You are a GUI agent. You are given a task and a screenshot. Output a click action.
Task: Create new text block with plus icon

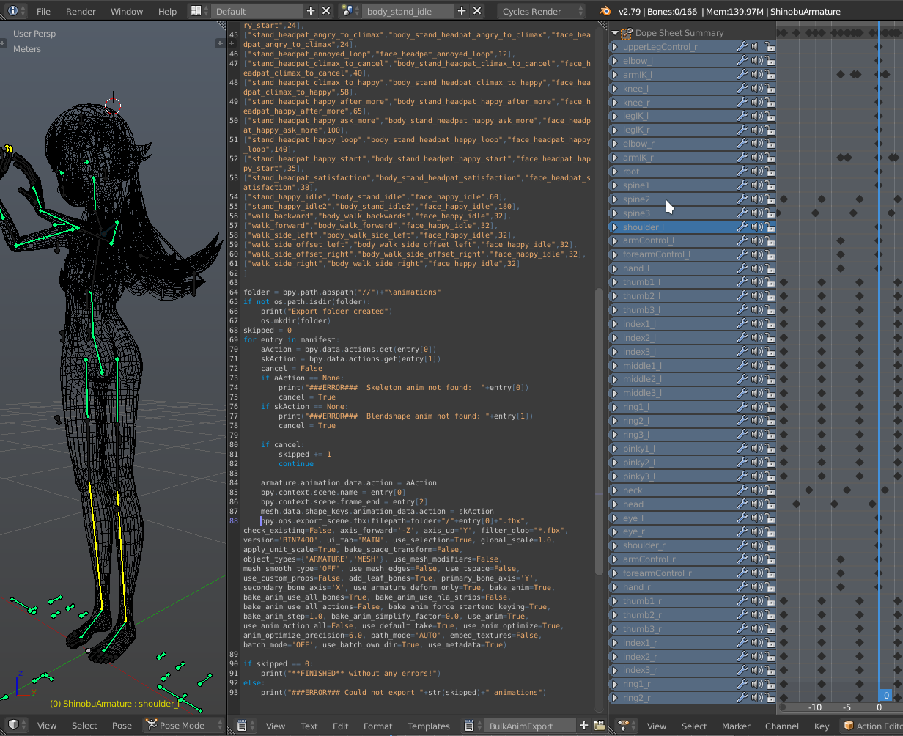click(584, 726)
